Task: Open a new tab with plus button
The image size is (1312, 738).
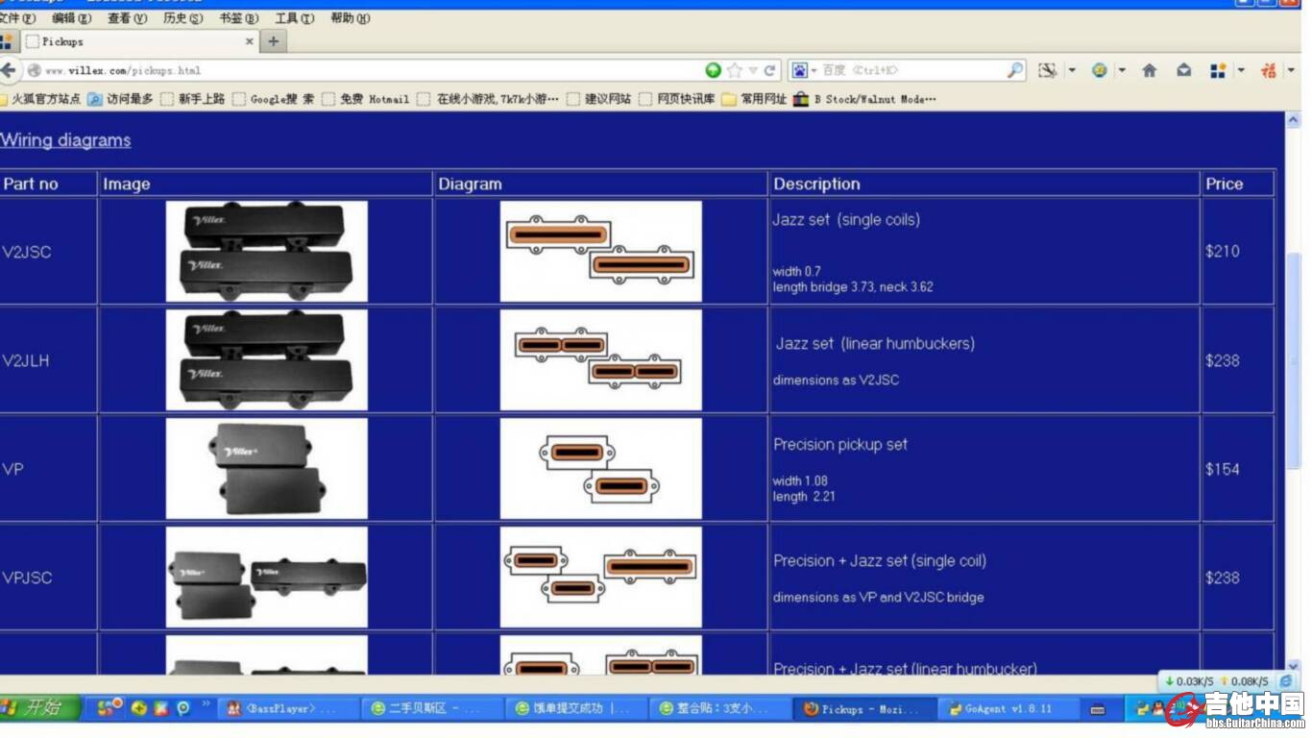Action: pos(274,41)
